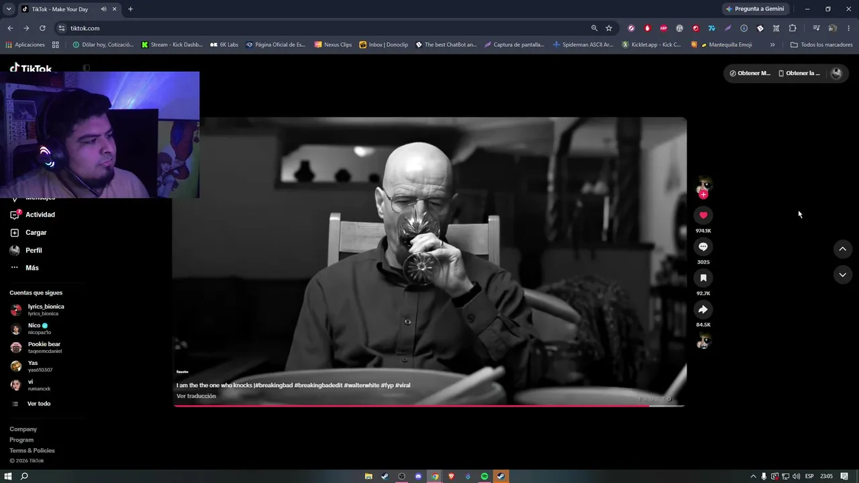Save the video with the bookmark icon
859x483 pixels.
[x=703, y=278]
